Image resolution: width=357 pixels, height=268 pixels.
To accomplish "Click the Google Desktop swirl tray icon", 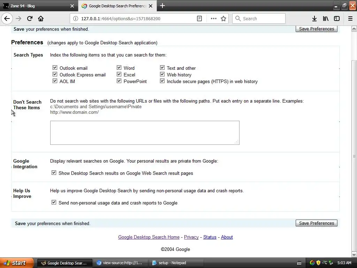I will 312,263.
